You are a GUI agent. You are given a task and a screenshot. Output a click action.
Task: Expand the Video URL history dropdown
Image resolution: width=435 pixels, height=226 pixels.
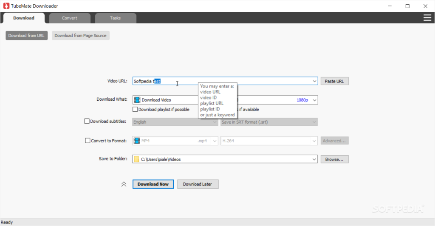[314, 81]
